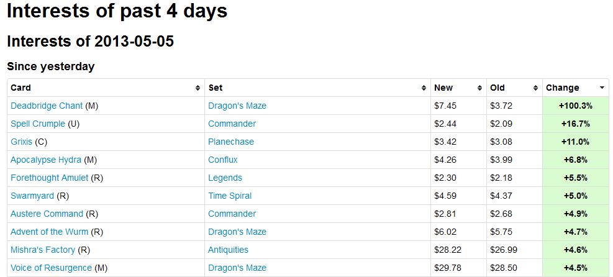The width and height of the screenshot is (613, 277).
Task: Open the Antiquities set link
Action: [x=228, y=250]
